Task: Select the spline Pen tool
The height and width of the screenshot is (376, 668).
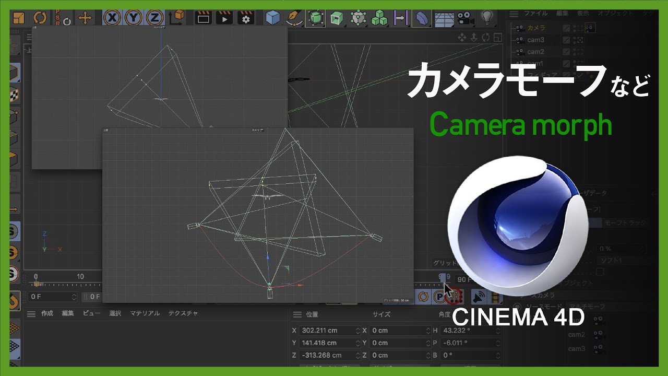Action: (x=294, y=18)
